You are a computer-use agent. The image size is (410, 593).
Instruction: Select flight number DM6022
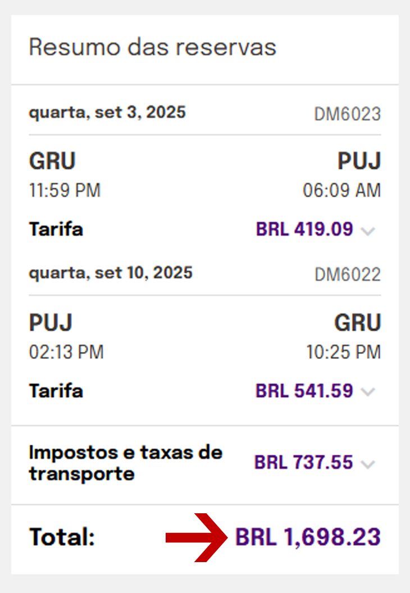347,275
